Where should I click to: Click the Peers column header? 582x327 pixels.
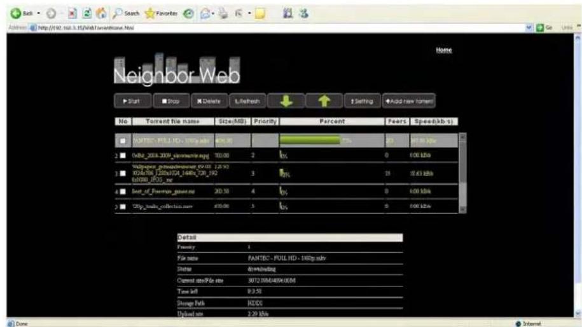(397, 121)
